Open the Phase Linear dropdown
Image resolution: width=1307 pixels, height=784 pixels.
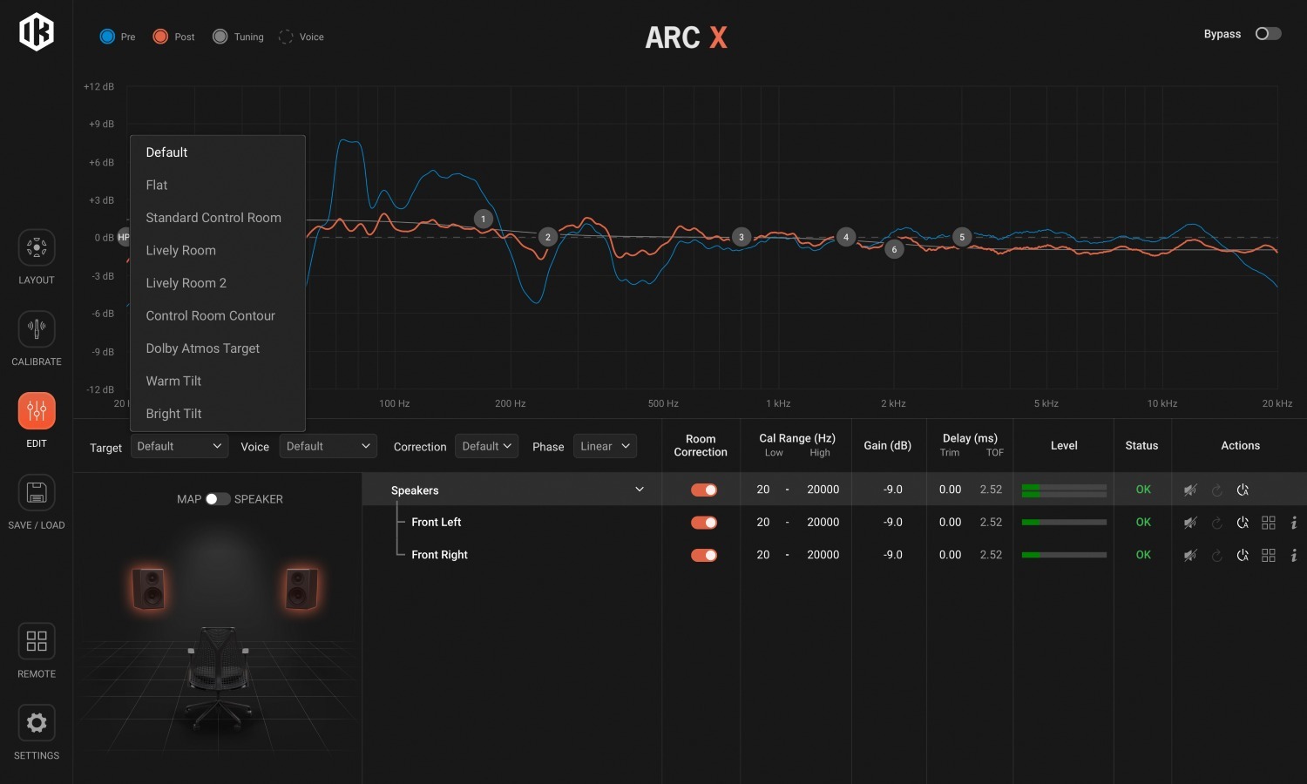[605, 446]
